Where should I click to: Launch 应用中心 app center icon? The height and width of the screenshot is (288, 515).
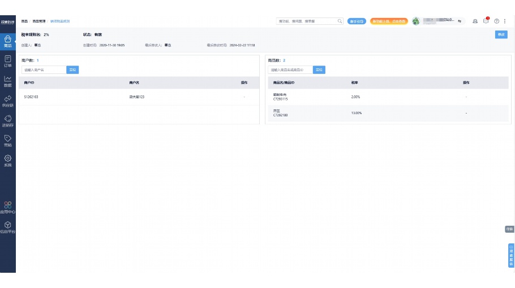(8, 207)
